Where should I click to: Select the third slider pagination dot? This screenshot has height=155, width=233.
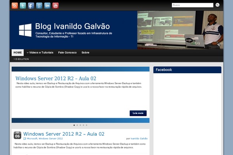[x=80, y=125]
